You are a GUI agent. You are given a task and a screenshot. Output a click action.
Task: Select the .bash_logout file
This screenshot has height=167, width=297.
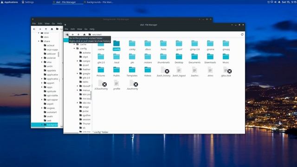(x=179, y=72)
